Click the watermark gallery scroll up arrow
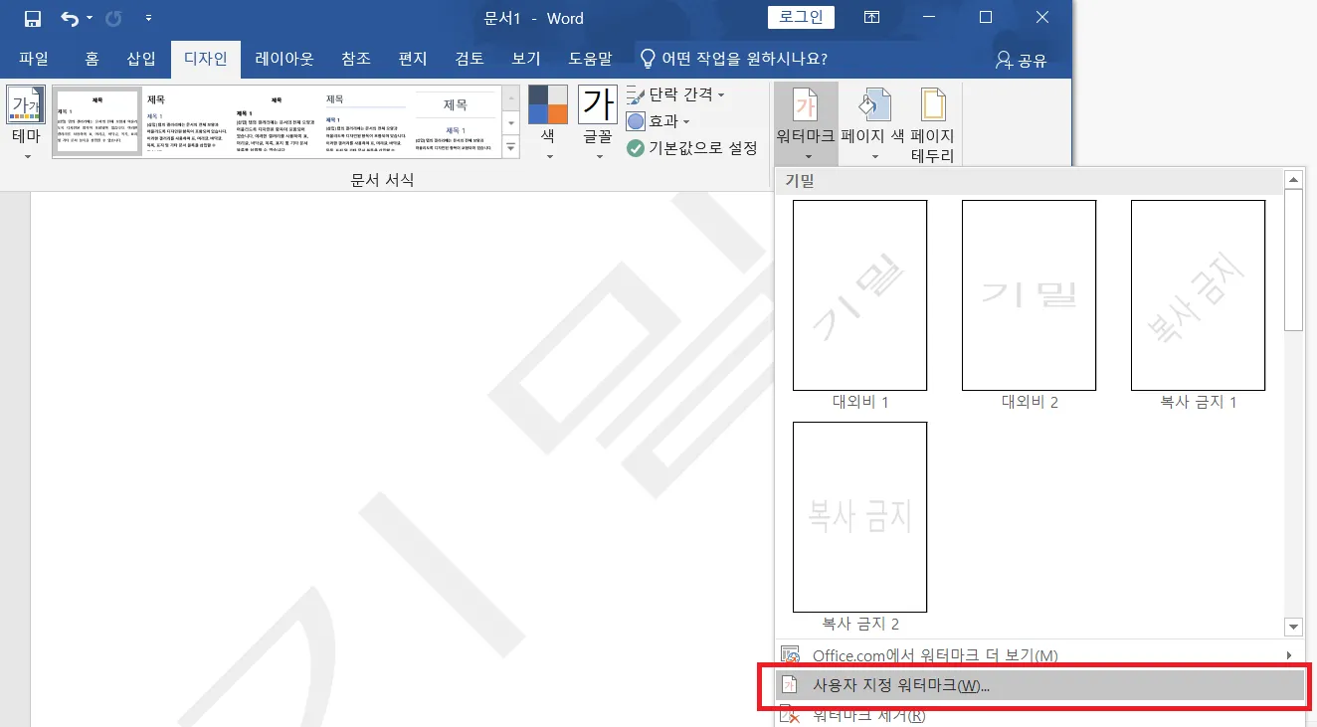The image size is (1317, 727). pyautogui.click(x=1293, y=180)
